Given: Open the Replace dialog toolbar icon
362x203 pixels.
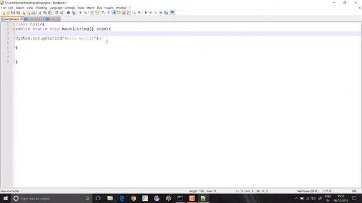Looking at the screenshot, I should pyautogui.click(x=74, y=12).
